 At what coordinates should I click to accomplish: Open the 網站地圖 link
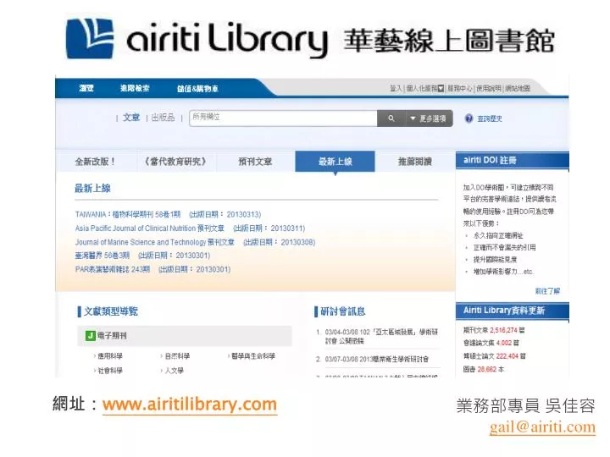(518, 89)
